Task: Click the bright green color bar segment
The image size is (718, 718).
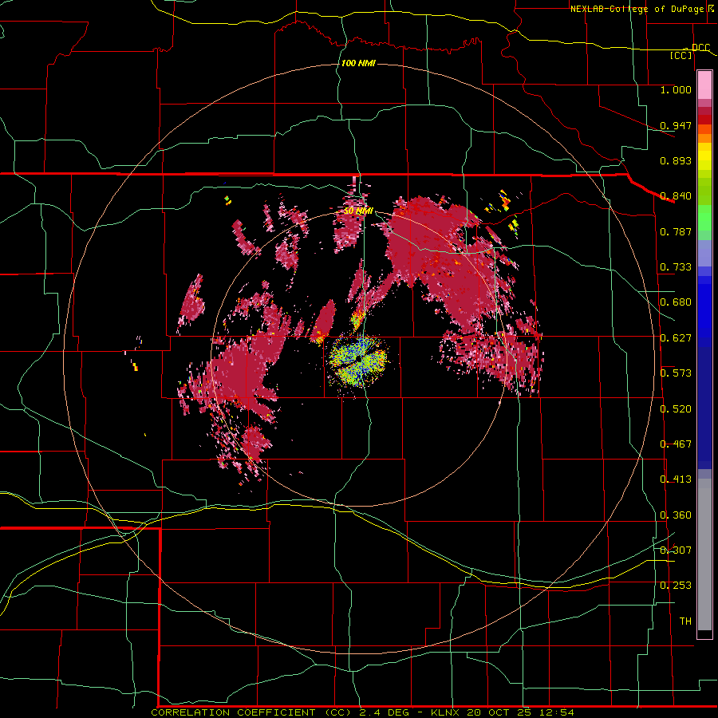Action: coord(704,218)
